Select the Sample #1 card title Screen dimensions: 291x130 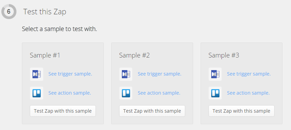tap(45, 55)
